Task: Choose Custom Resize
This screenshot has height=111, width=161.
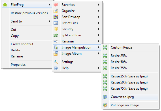Action: [x=130, y=47]
